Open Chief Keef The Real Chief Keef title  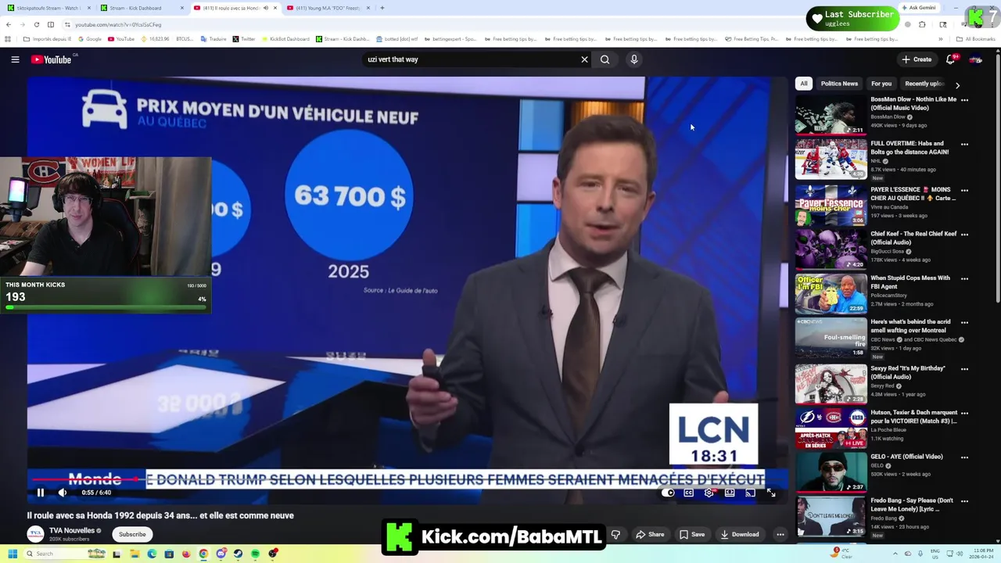tap(913, 238)
